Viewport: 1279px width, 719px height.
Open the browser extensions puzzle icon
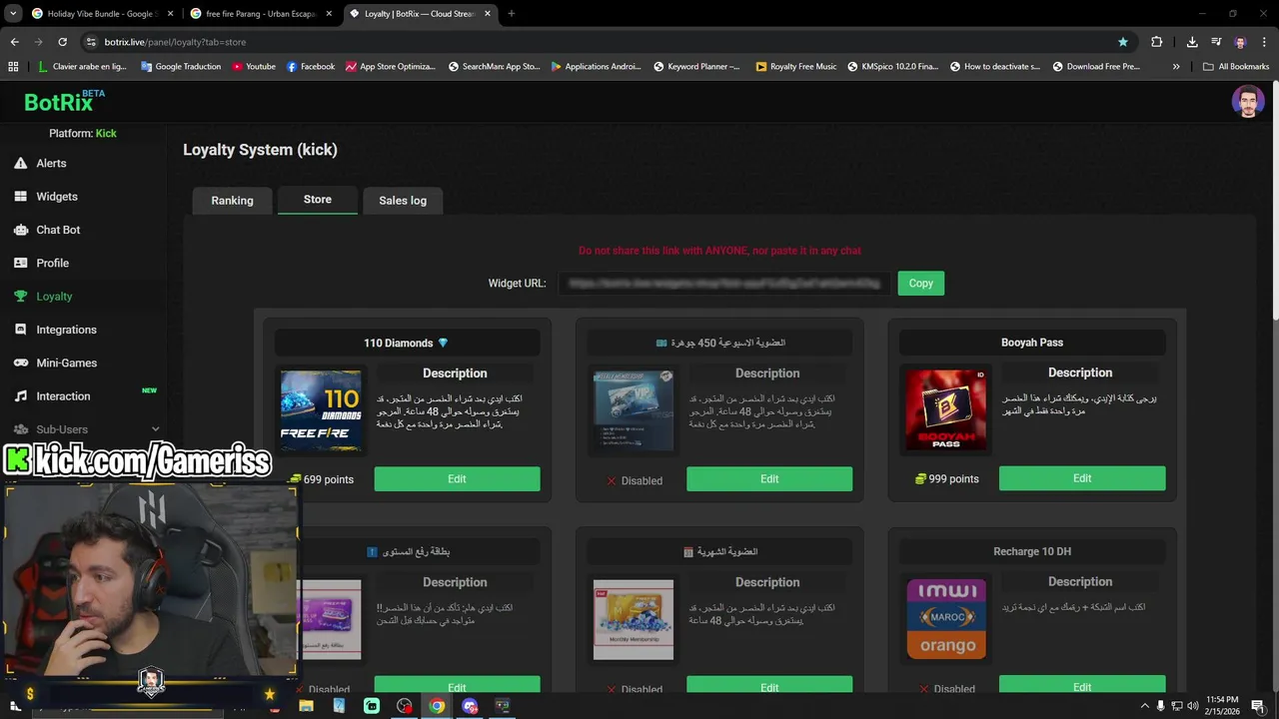click(x=1157, y=42)
